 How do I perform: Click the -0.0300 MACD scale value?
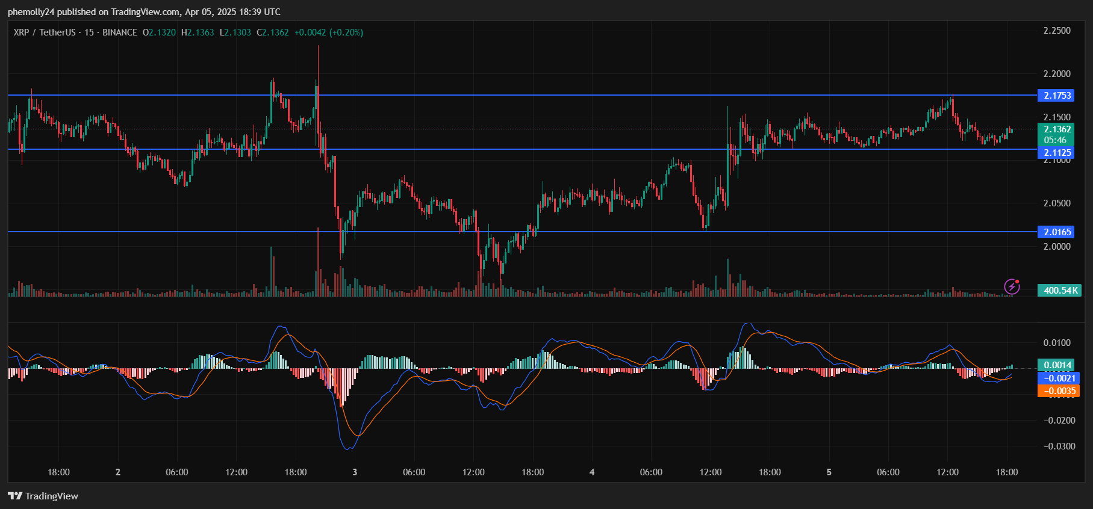1059,446
